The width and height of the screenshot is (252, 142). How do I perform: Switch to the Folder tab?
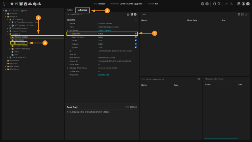(70, 10)
